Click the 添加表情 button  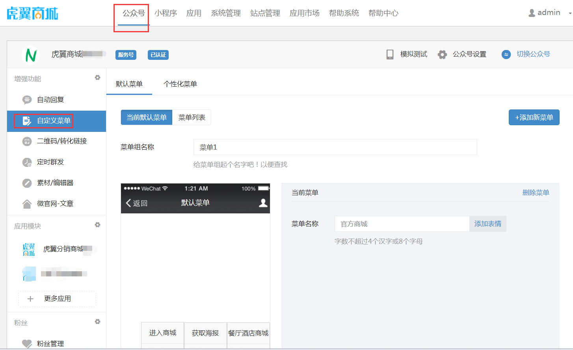click(488, 224)
